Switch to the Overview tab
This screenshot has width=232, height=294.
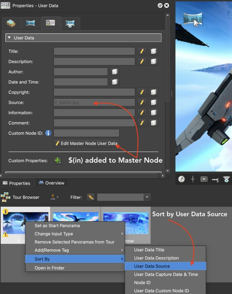tap(51, 183)
